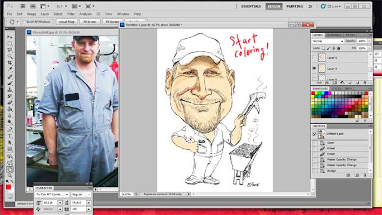Screen dimensions: 382x215
Task: Switch to the Painting workspace
Action: click(294, 7)
